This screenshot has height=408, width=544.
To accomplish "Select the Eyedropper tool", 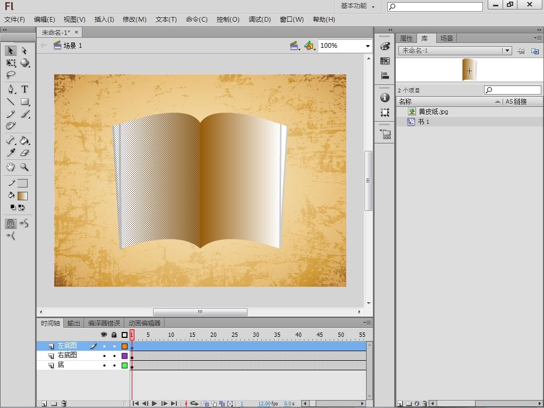I will point(11,153).
